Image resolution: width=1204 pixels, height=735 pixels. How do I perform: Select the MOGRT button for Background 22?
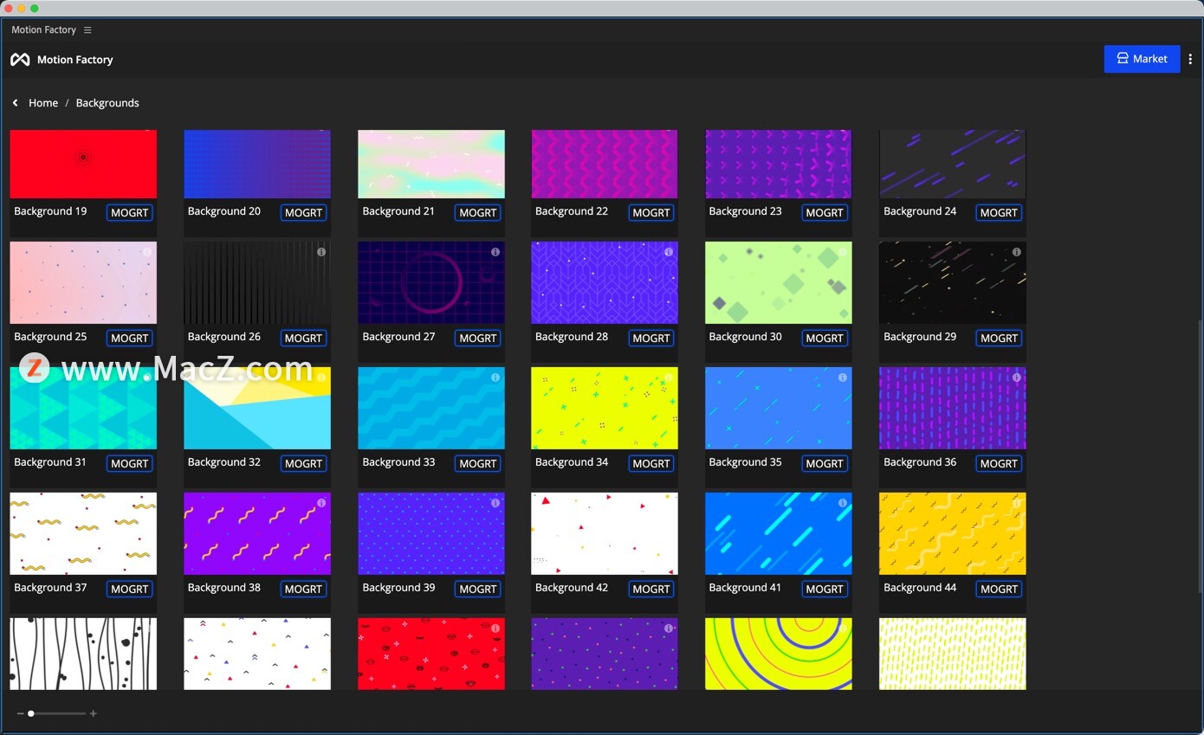pyautogui.click(x=651, y=213)
